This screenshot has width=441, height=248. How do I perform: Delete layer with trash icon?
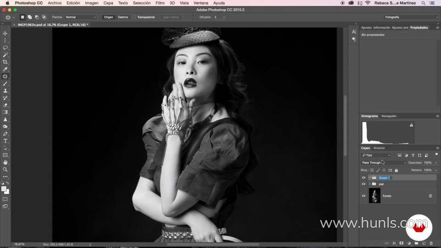[431, 243]
